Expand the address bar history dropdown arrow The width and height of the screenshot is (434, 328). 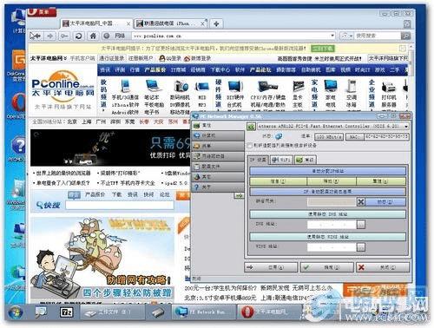[x=332, y=36]
